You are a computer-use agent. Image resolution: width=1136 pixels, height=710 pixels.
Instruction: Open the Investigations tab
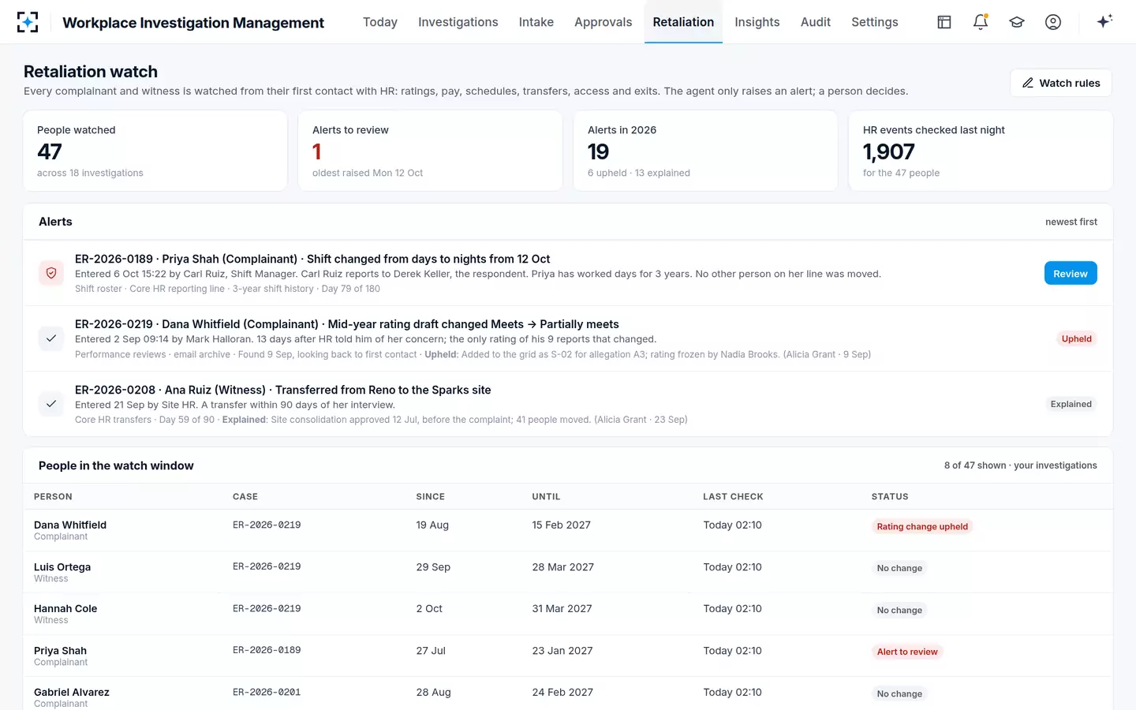pyautogui.click(x=458, y=22)
